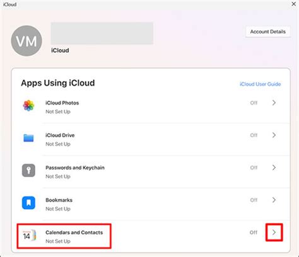Click the Off status for iCloud Drive
Image resolution: width=299 pixels, height=257 pixels.
[254, 135]
